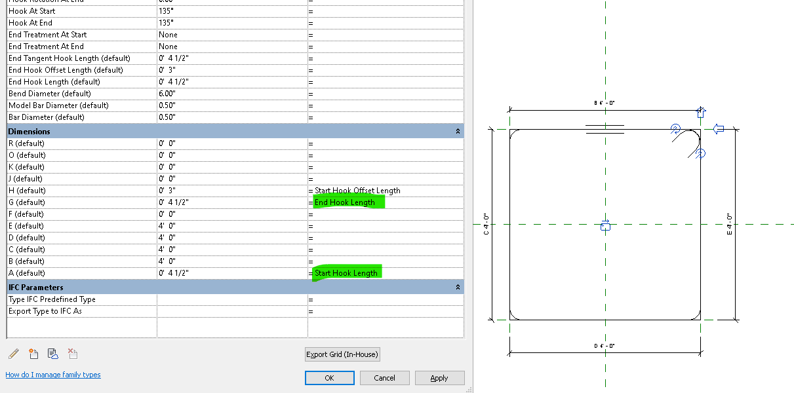Open the How do I manage family types link
This screenshot has width=794, height=393.
[53, 374]
